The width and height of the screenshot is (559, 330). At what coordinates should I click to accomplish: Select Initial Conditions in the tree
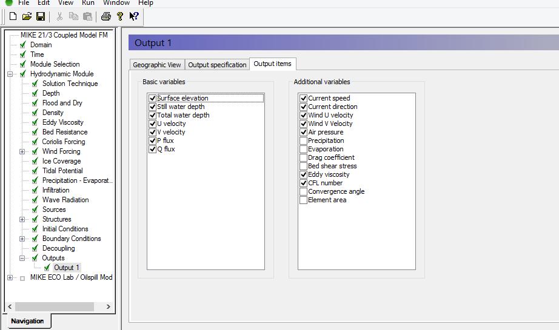(x=65, y=229)
